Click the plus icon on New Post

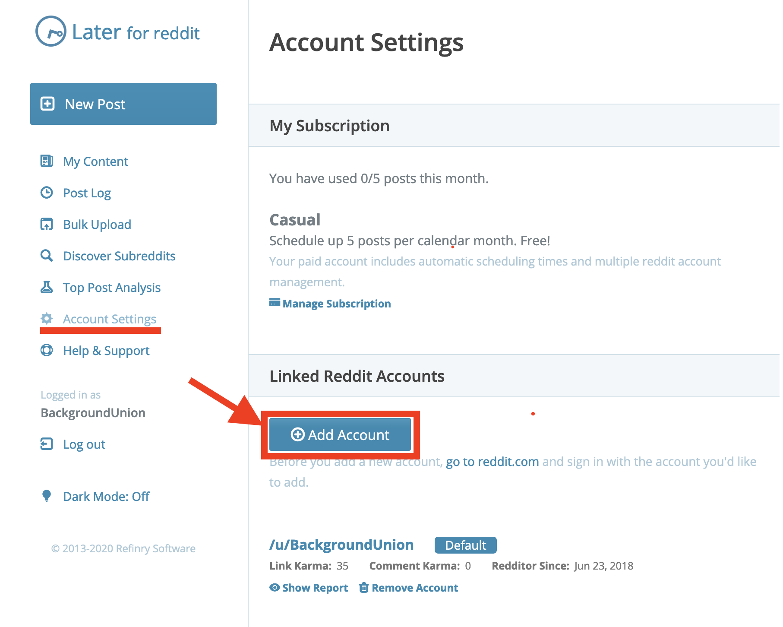tap(47, 104)
